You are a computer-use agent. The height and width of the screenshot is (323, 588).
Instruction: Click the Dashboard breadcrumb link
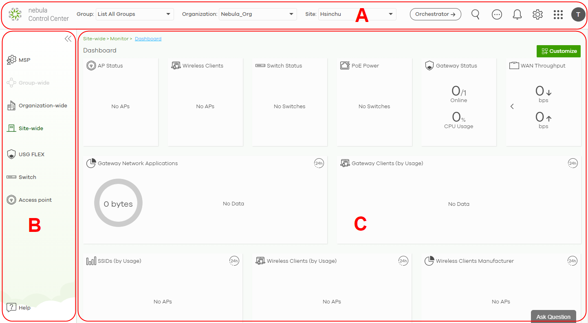pos(148,39)
